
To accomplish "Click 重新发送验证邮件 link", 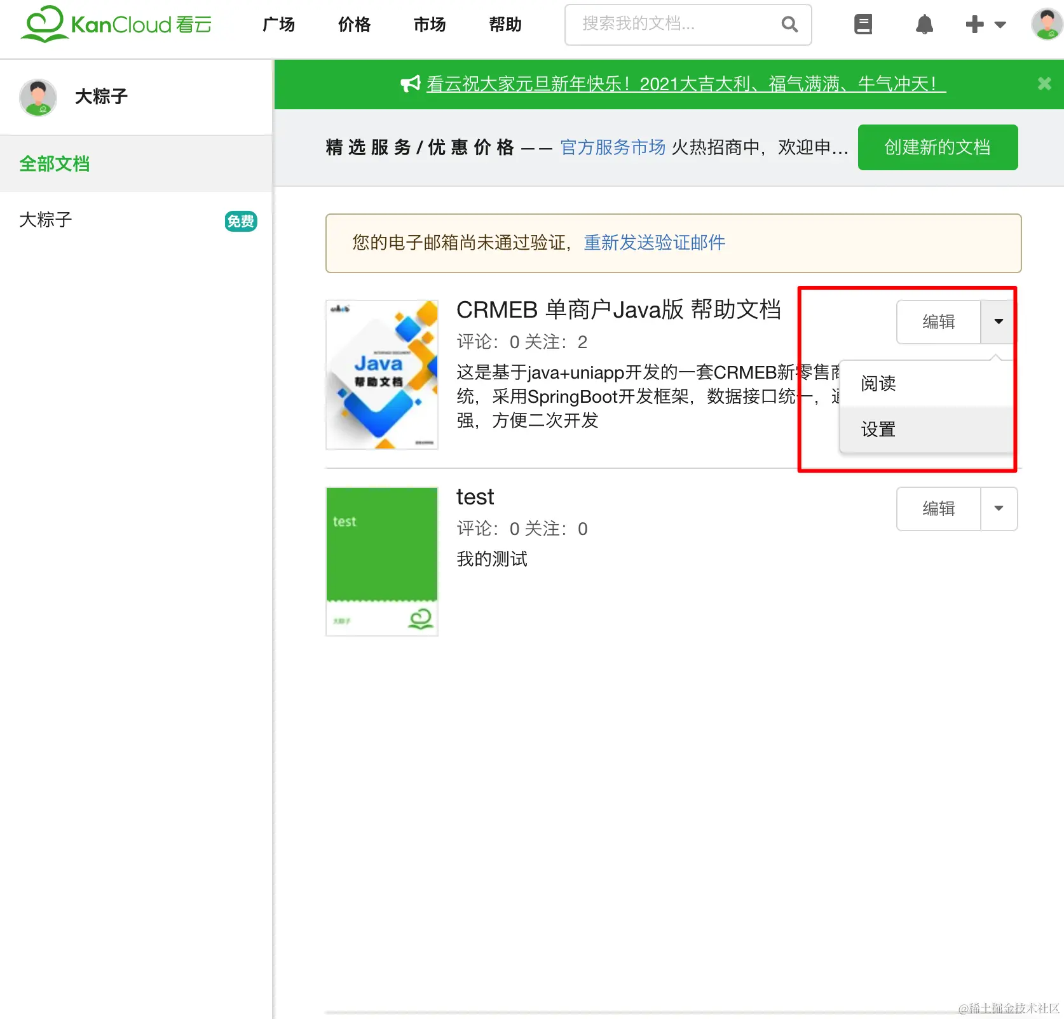I will click(654, 243).
